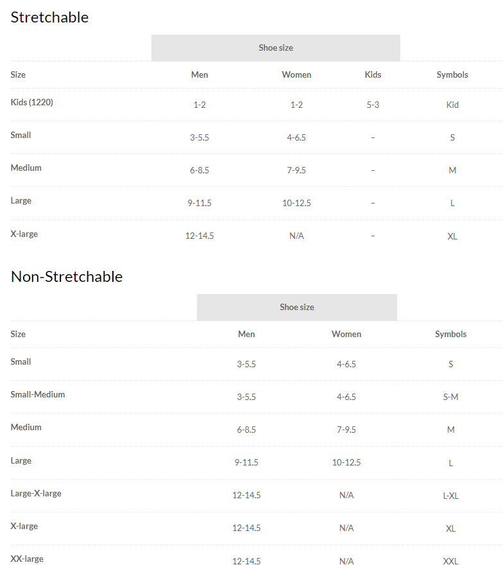The height and width of the screenshot is (583, 503).
Task: Select Men's 1-2 cell in Kids row
Action: (200, 105)
